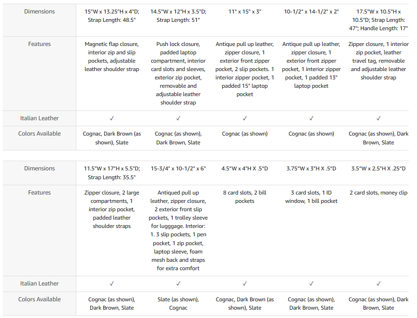Click the checkmark under the ID window wallet
This screenshot has height=318, width=417.
pos(311,284)
